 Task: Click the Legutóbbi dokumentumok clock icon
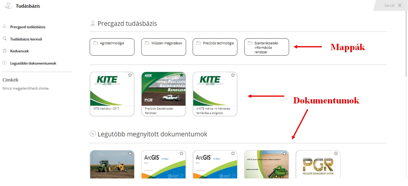4,63
